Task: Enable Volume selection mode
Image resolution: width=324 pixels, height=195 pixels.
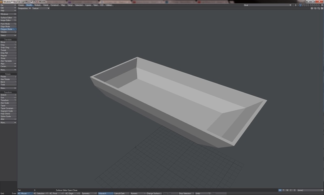Action: click(x=8, y=32)
